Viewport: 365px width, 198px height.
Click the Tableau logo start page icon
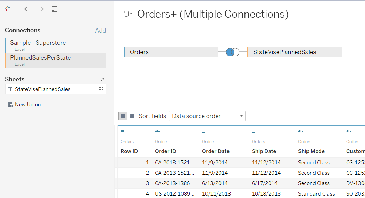8,9
